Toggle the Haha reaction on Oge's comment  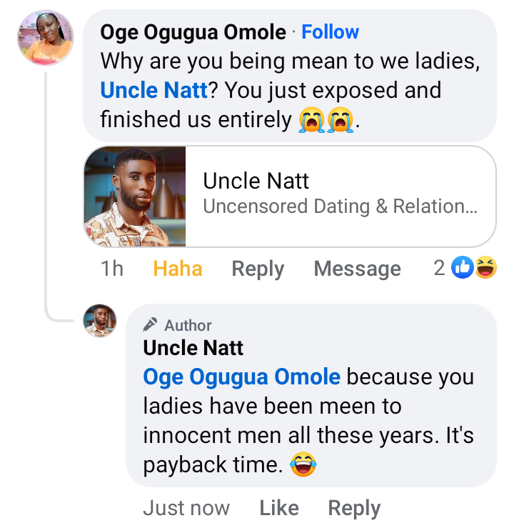(178, 269)
